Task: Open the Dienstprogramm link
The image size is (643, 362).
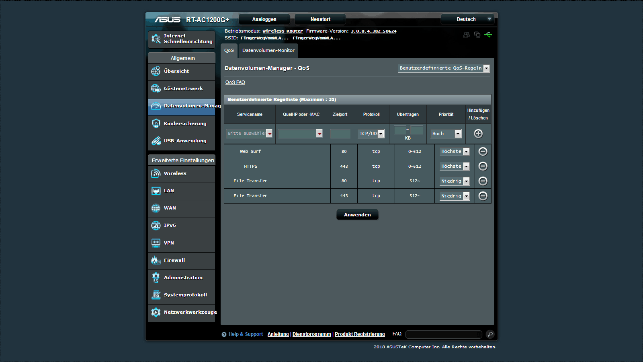Action: 312,334
